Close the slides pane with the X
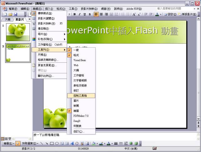 coord(29,19)
